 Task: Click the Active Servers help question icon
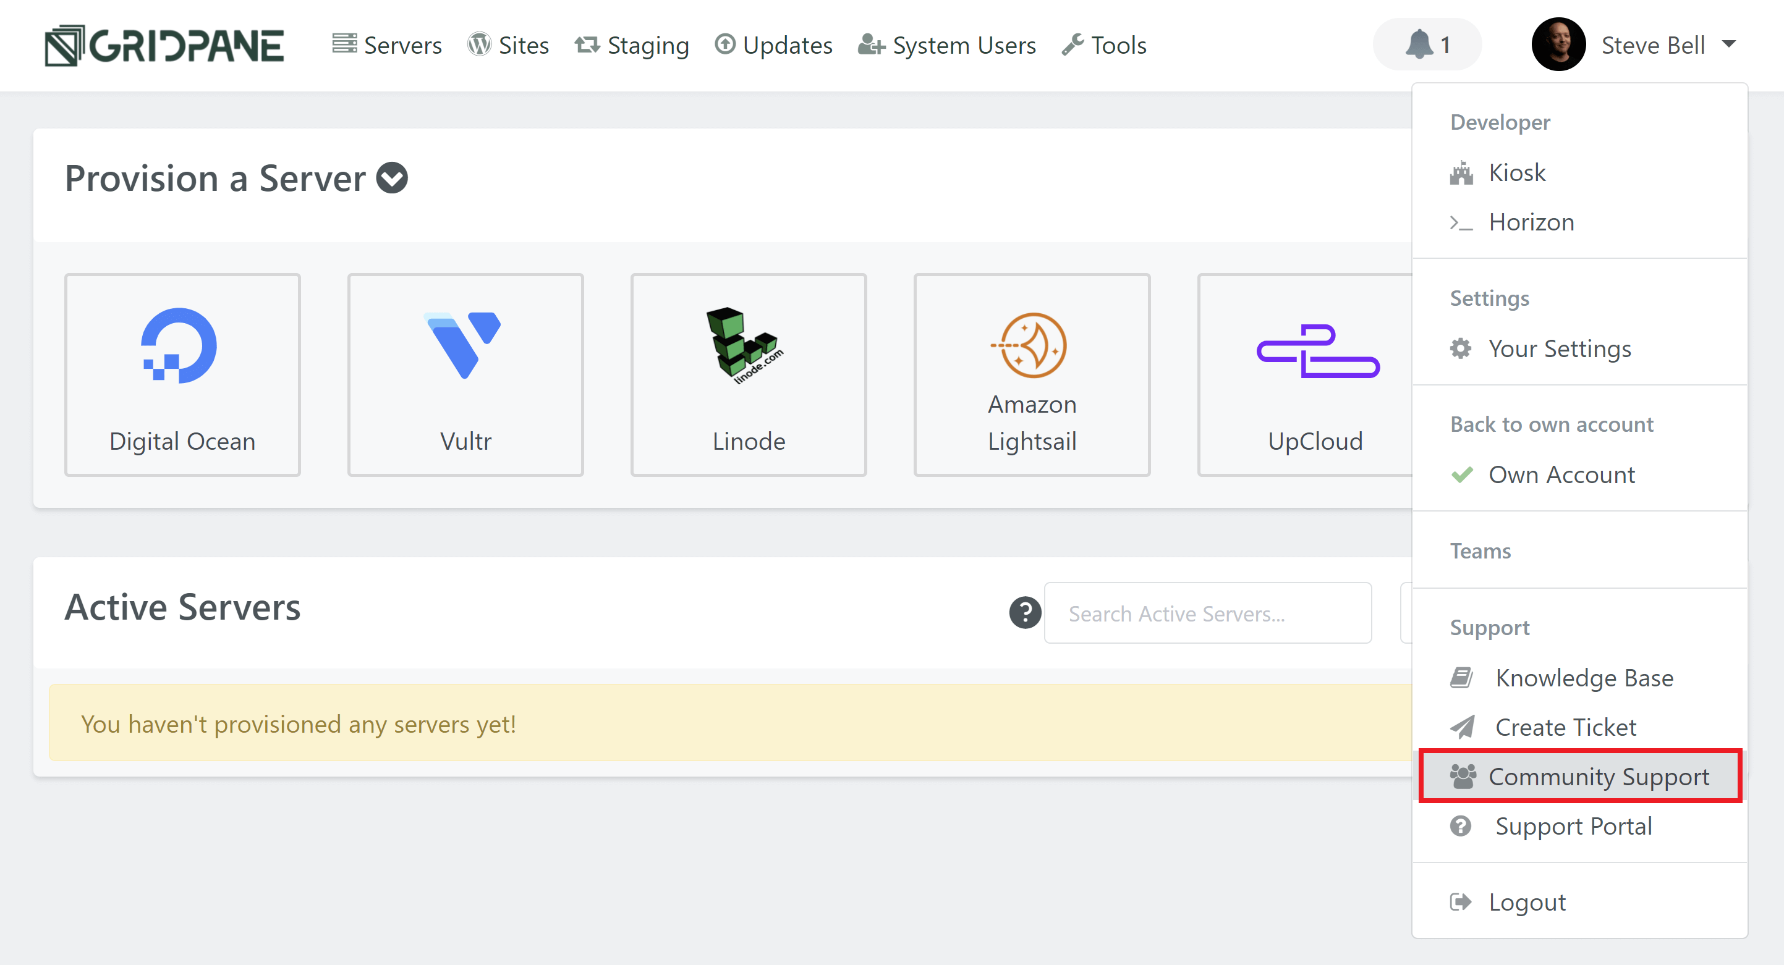[x=1025, y=613]
